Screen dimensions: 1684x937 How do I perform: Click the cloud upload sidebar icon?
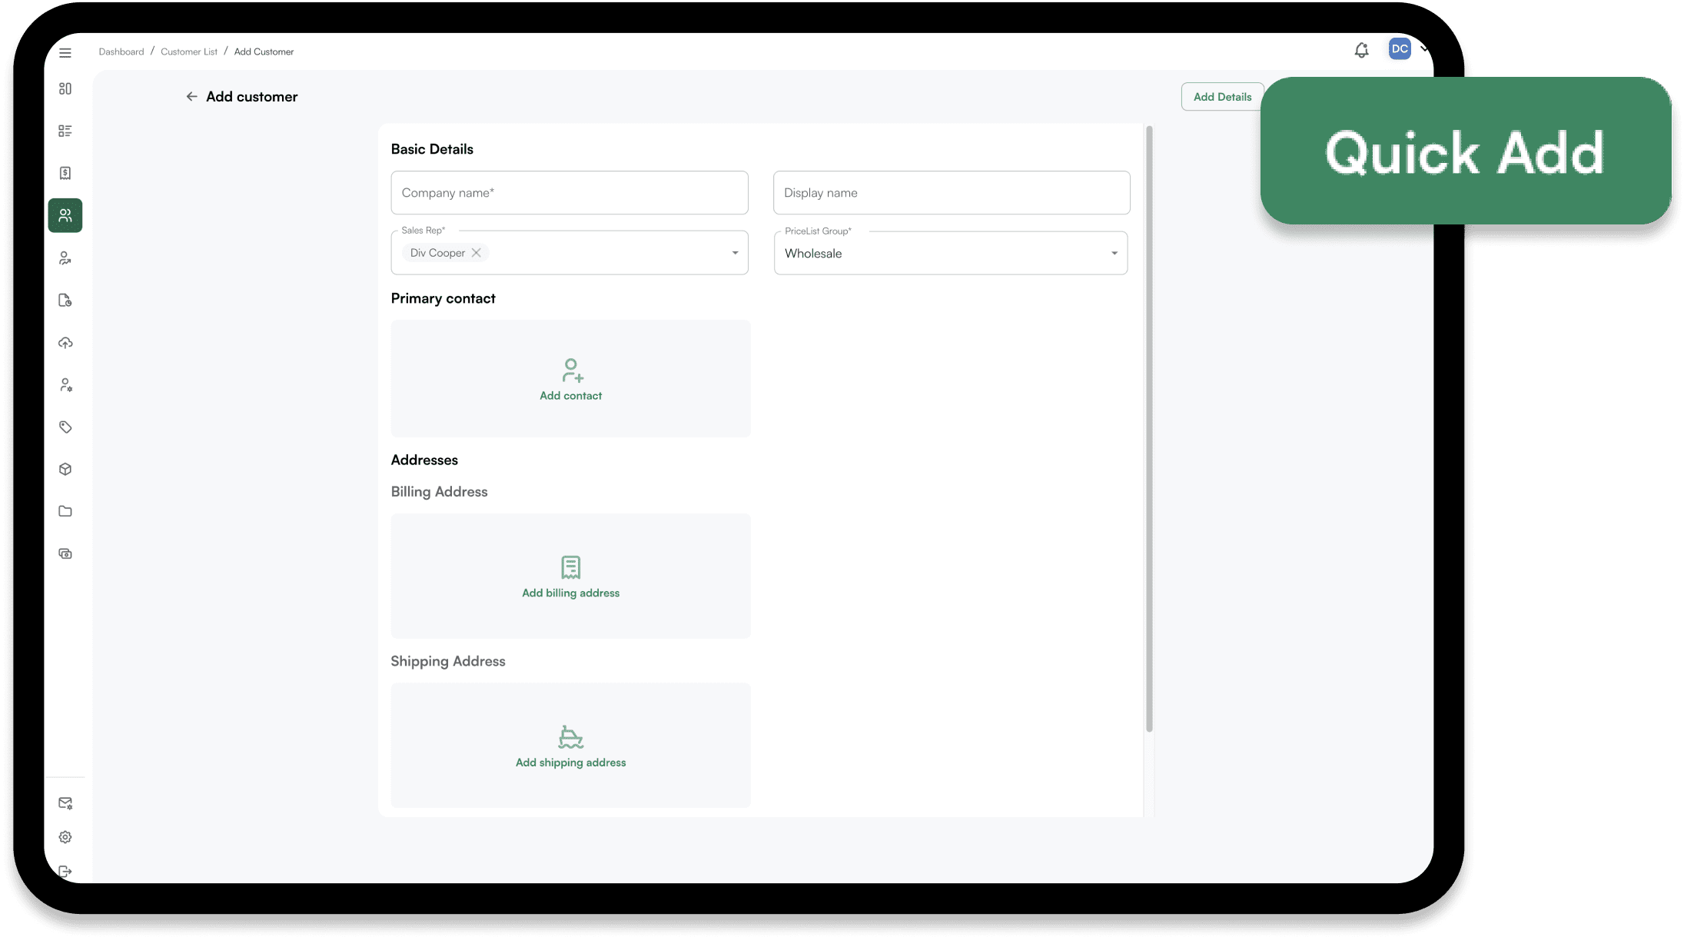click(65, 343)
